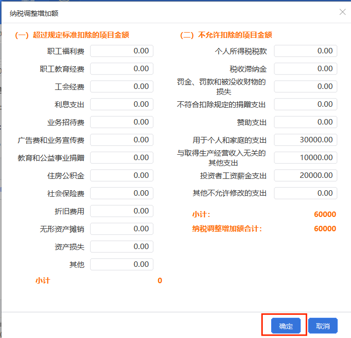This screenshot has width=351, height=338.
Task: Edit the 不符合扣除规定的捐赠支出 amount field
Action: (306, 104)
